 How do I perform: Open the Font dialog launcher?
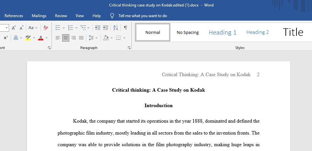(x=49, y=48)
